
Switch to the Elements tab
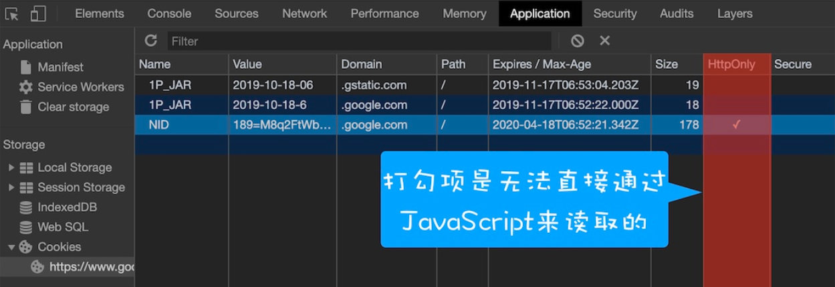click(x=100, y=13)
